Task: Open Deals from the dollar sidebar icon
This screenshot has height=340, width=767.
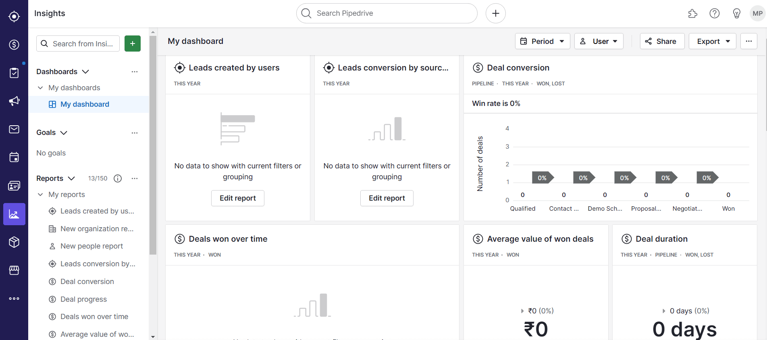Action: (14, 45)
